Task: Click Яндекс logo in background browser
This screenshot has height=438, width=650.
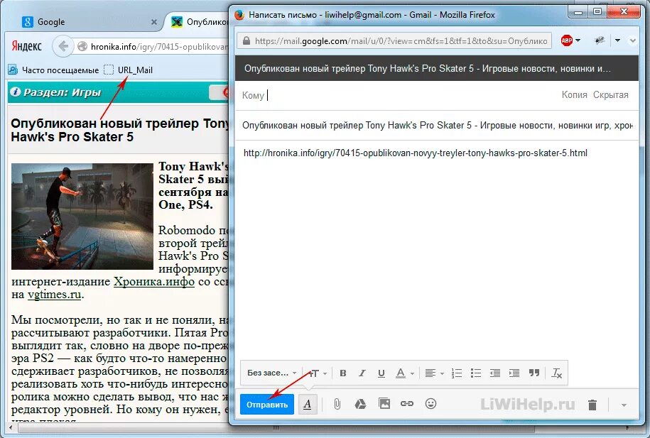Action: 26,46
